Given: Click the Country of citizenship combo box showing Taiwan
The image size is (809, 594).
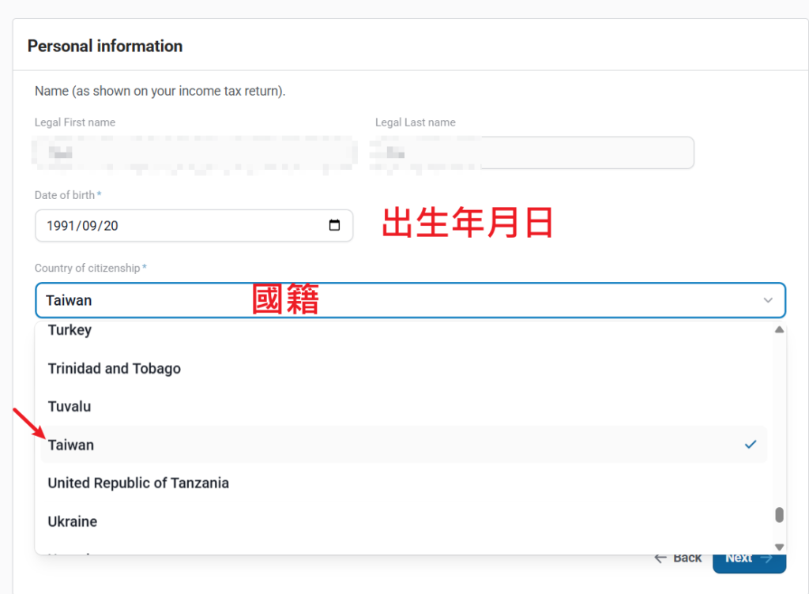Looking at the screenshot, I should [x=395, y=300].
